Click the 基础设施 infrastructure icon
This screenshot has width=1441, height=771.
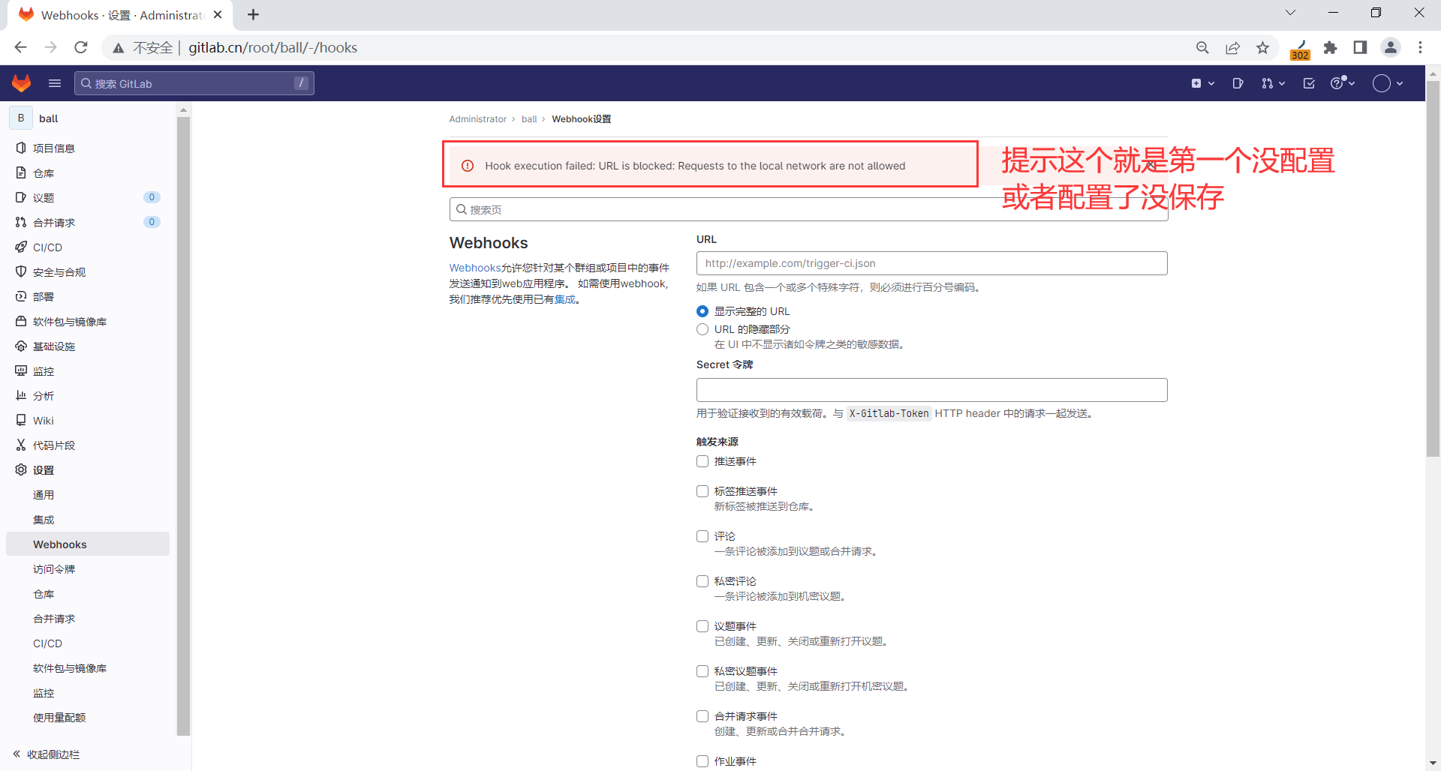(x=21, y=346)
